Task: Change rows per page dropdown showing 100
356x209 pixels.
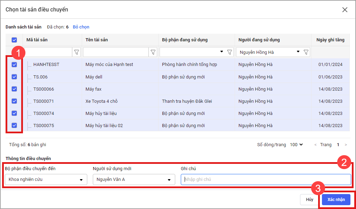Action: click(x=297, y=145)
